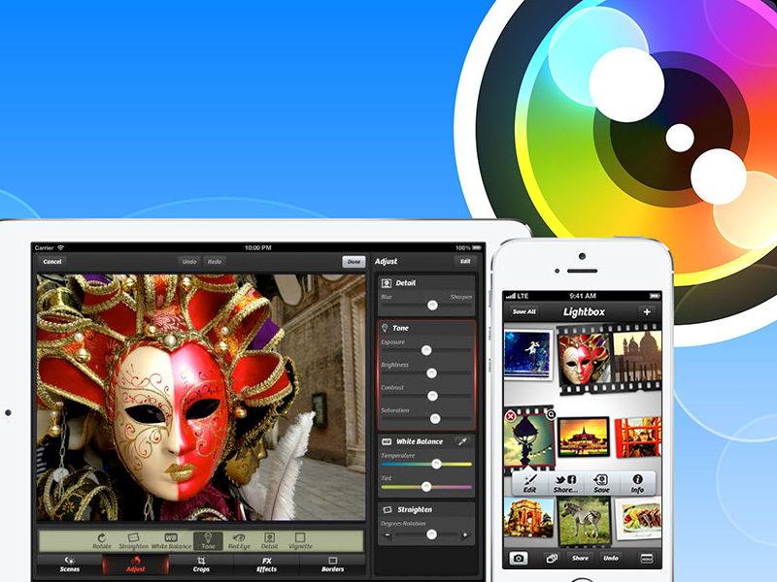The width and height of the screenshot is (777, 582).
Task: Click the carnival mask photo on the iPad
Action: tap(201, 398)
